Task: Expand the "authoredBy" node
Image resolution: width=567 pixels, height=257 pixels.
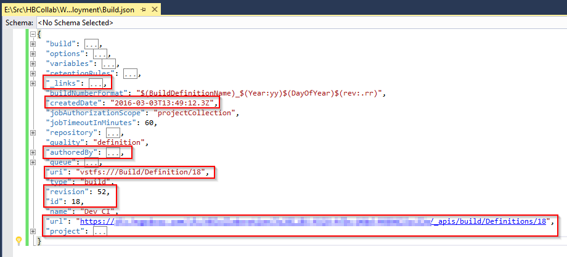Action: [x=33, y=152]
